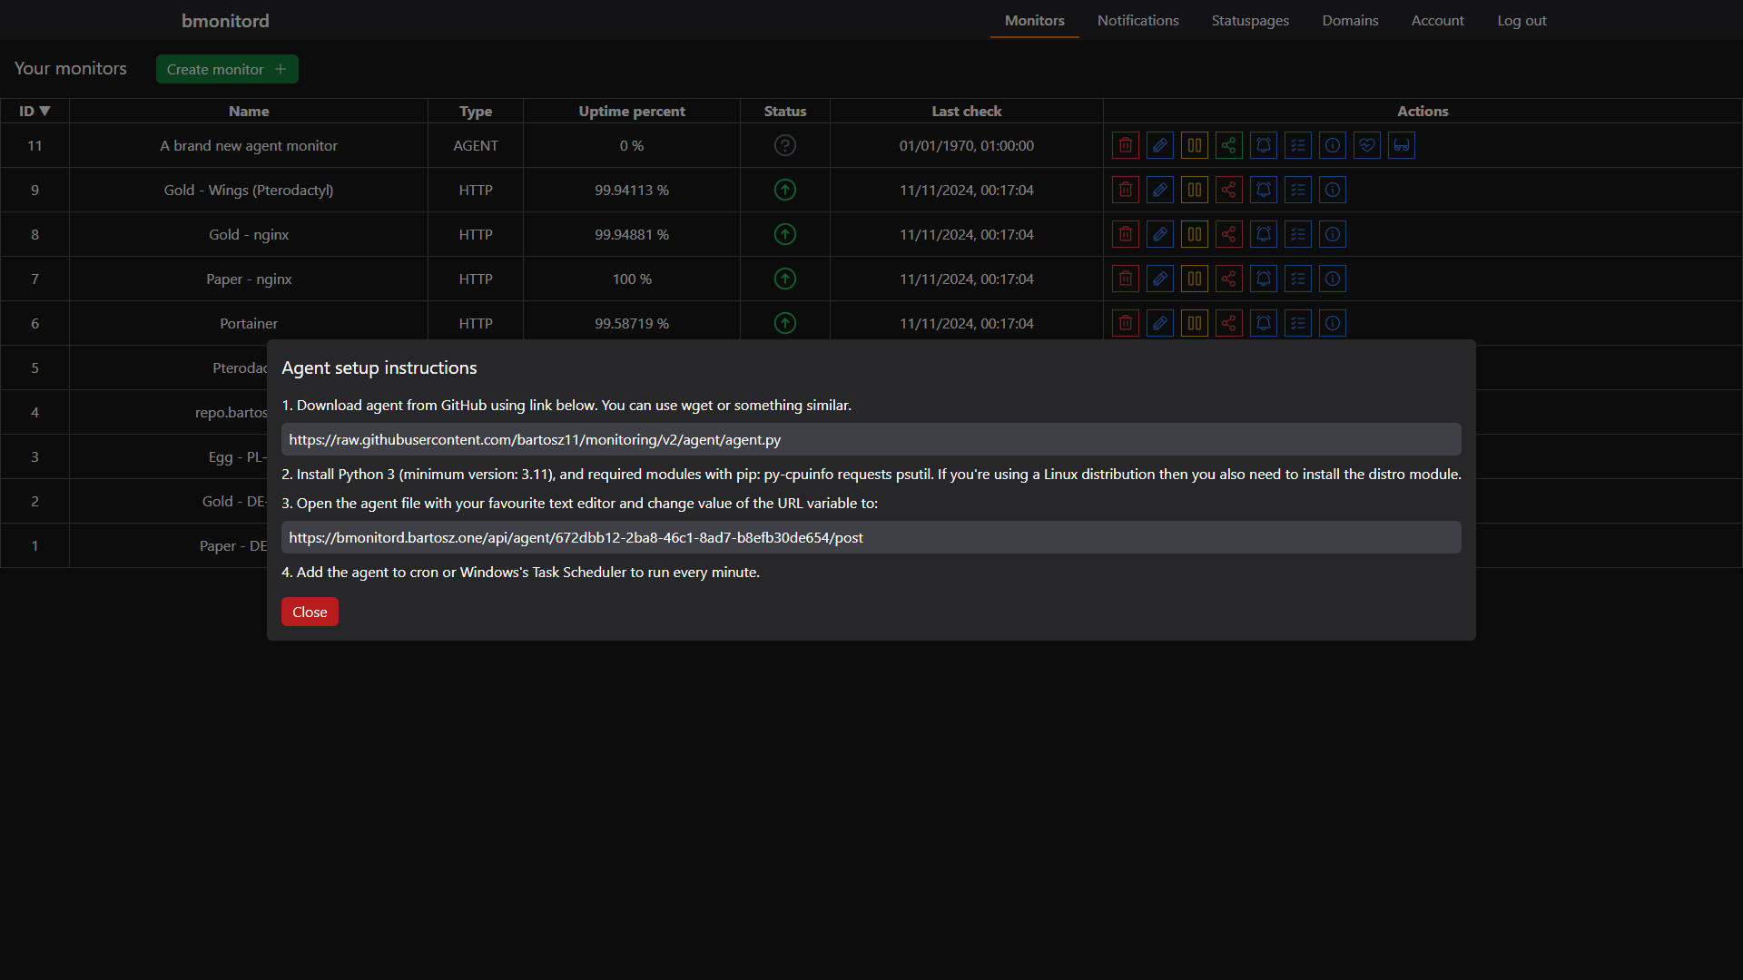Open notification settings for 'Portainer'
This screenshot has height=980, width=1743.
[1263, 323]
